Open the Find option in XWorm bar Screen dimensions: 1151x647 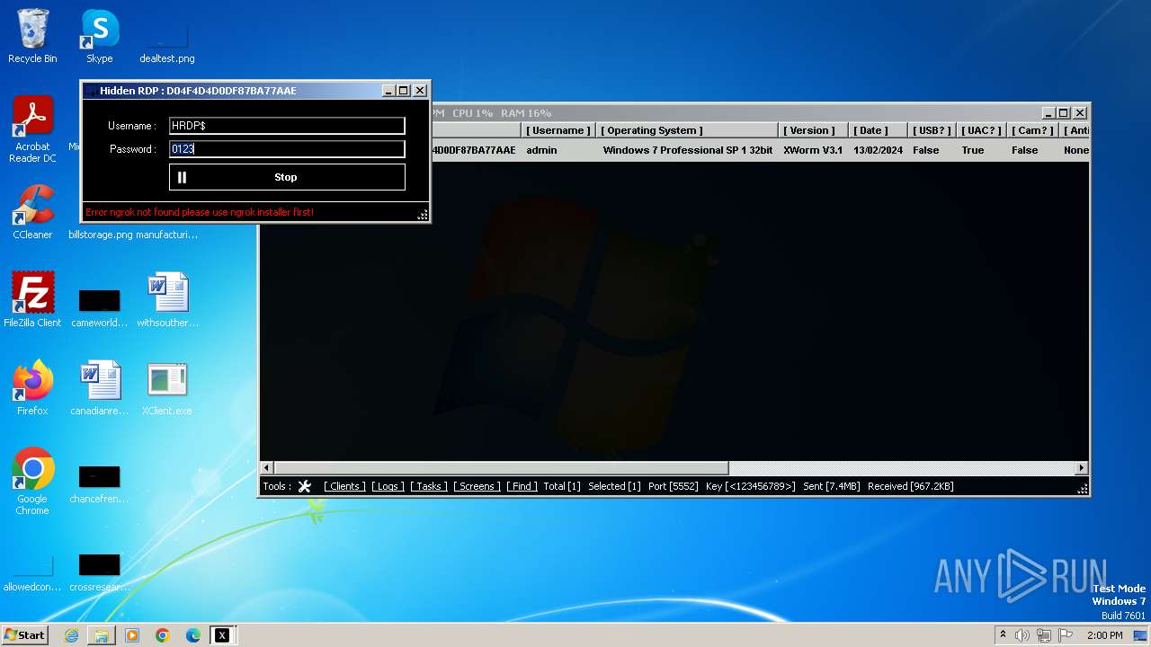(x=522, y=486)
